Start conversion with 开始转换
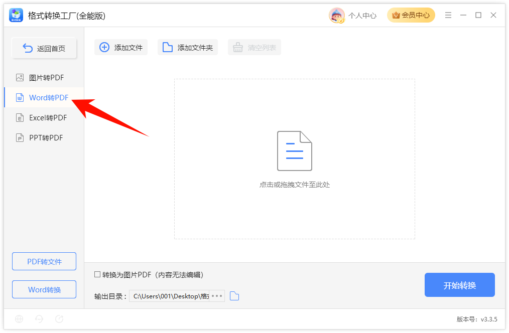 pos(460,285)
